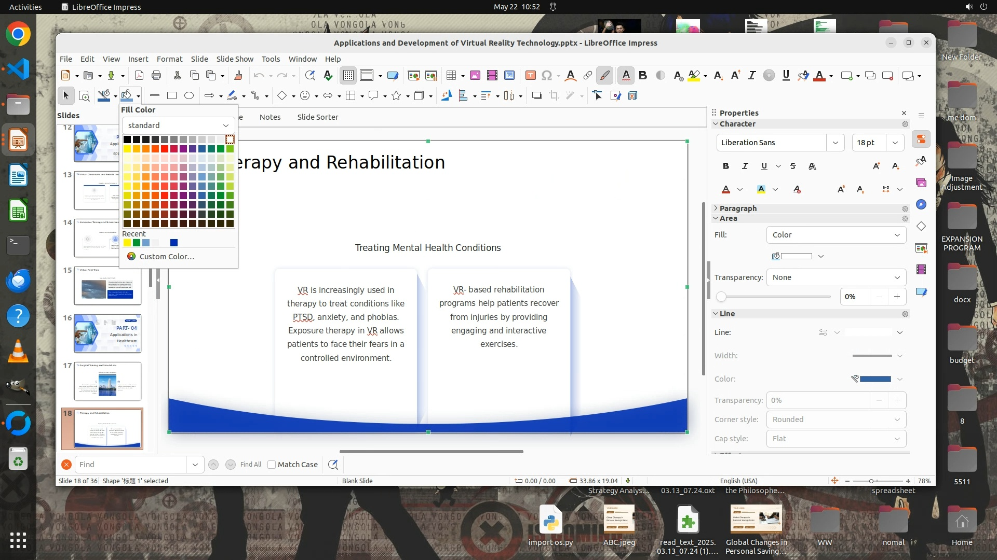The width and height of the screenshot is (997, 560).
Task: Click the Shadow toggle icon
Action: [x=536, y=95]
